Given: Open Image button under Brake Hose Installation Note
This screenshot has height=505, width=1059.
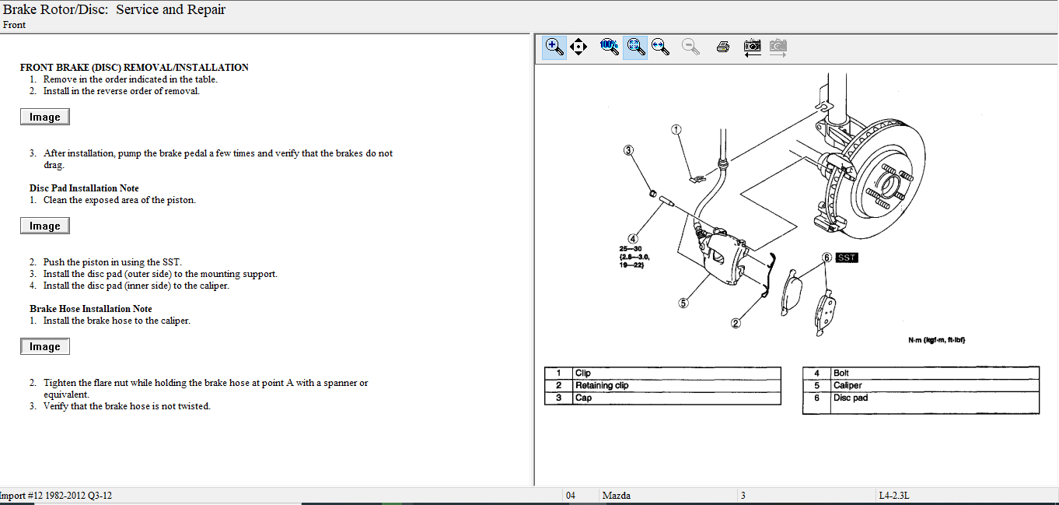Looking at the screenshot, I should [45, 346].
